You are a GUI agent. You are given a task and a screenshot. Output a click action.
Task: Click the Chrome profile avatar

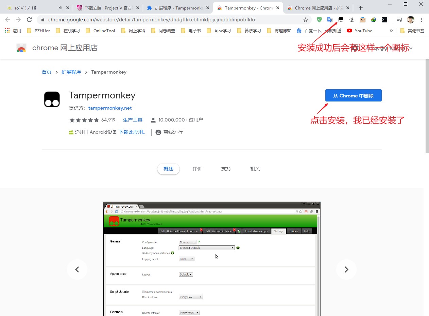pyautogui.click(x=411, y=20)
